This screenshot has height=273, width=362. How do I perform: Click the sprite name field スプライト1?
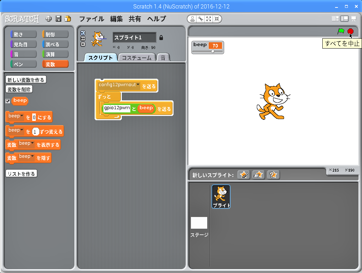tap(134, 38)
